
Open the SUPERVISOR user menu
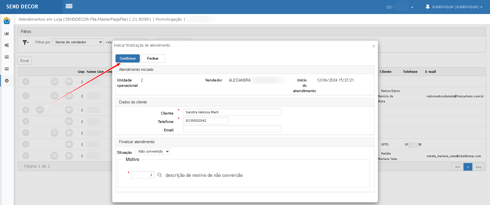[x=454, y=7]
